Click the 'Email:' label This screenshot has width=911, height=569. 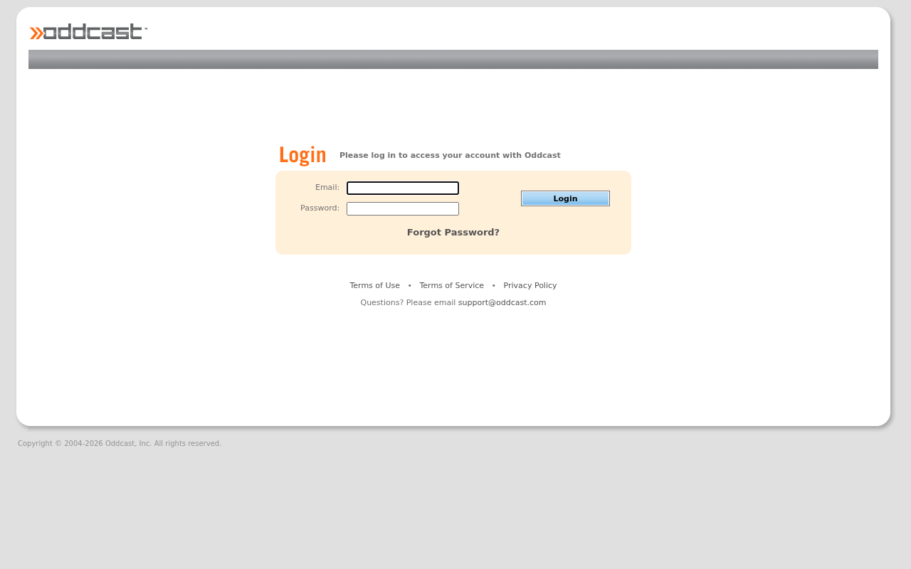click(x=327, y=188)
